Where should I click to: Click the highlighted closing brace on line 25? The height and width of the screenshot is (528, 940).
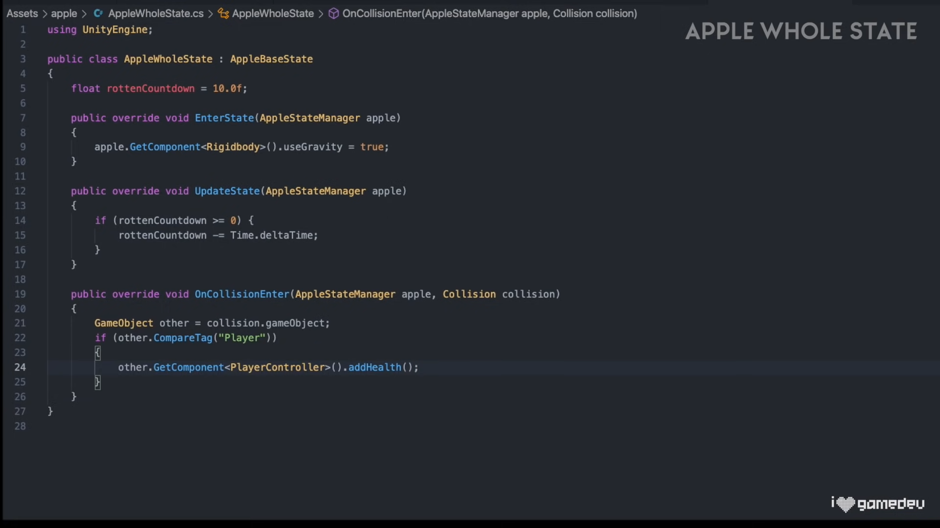[97, 382]
